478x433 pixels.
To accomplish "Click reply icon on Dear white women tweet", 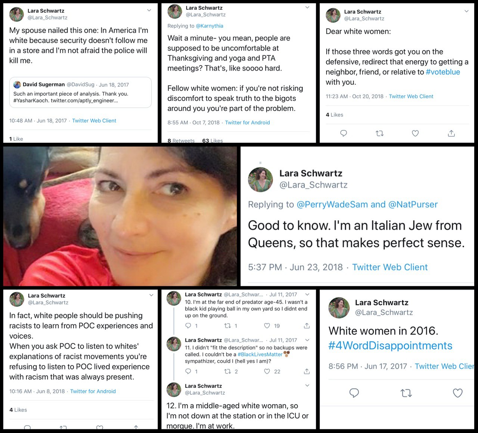I will click(344, 133).
